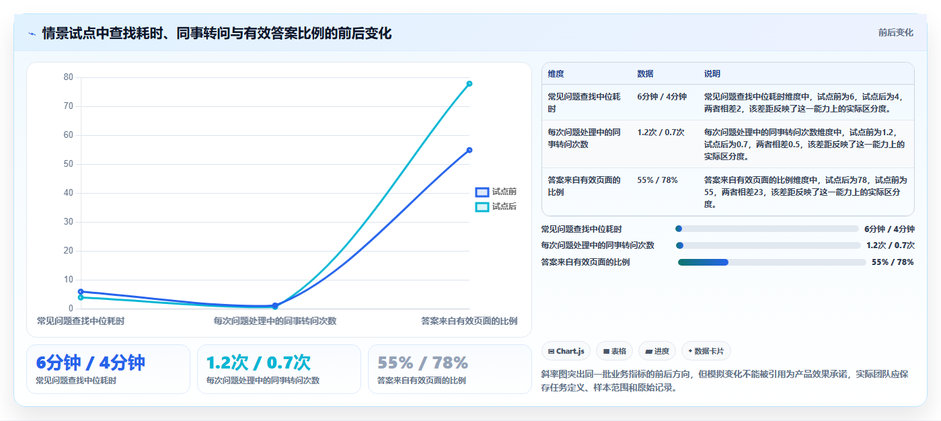Click table data cell 6分钟 / 4分钟

pos(662,97)
